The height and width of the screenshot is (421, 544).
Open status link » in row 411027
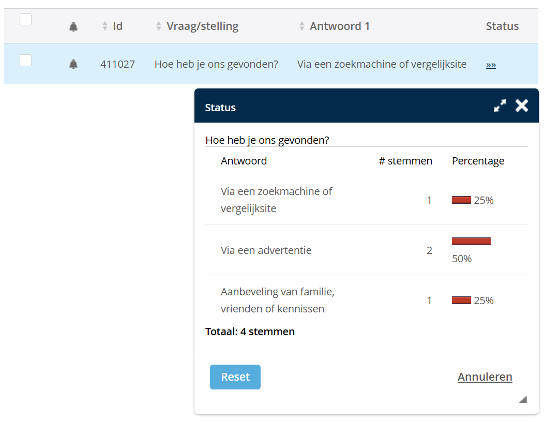491,65
